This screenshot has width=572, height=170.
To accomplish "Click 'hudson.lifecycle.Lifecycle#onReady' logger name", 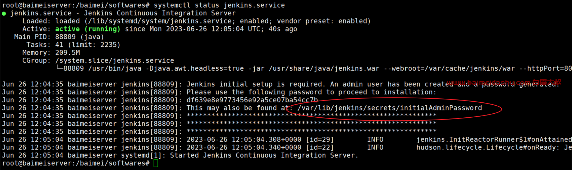I will [485, 148].
